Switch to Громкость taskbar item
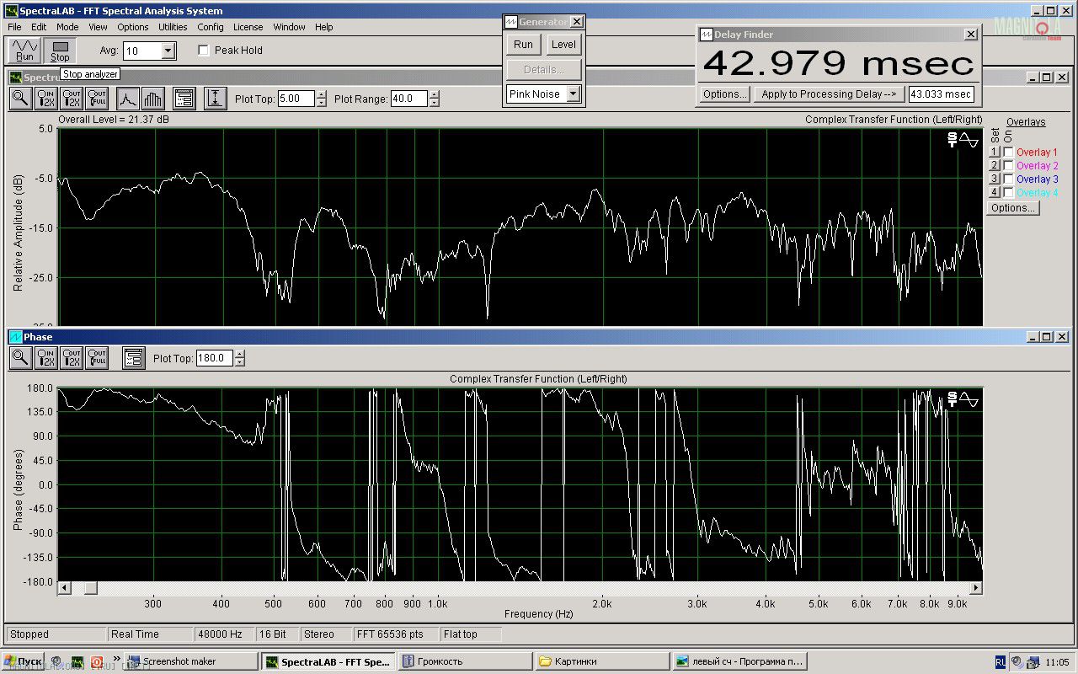Image resolution: width=1078 pixels, height=674 pixels. coord(465,661)
